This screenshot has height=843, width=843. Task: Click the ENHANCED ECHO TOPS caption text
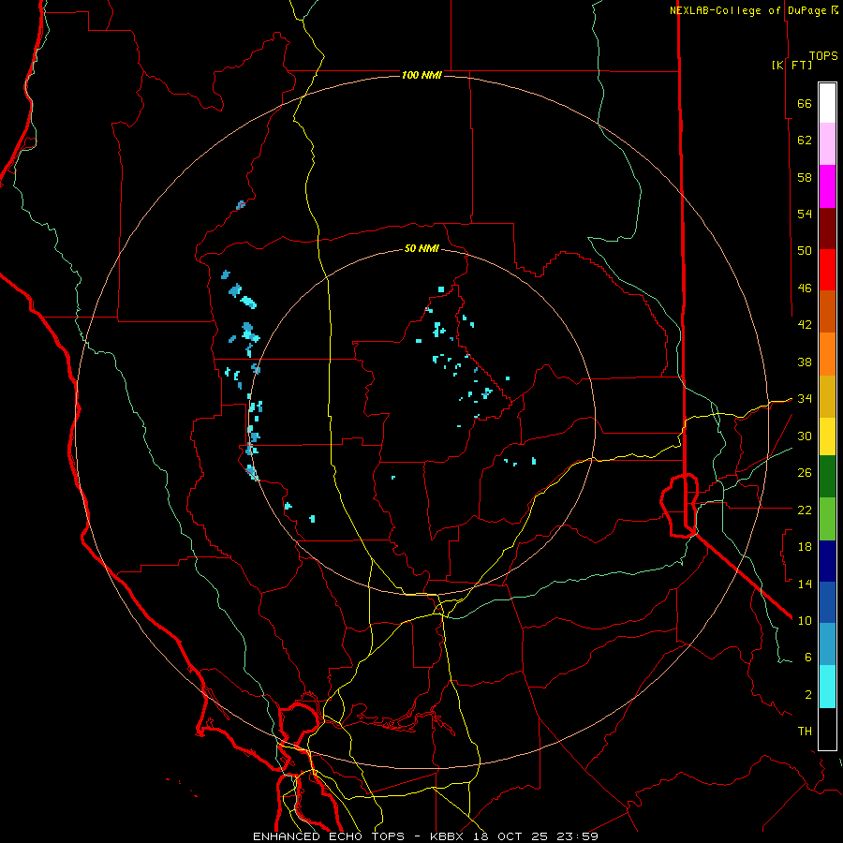[x=333, y=836]
